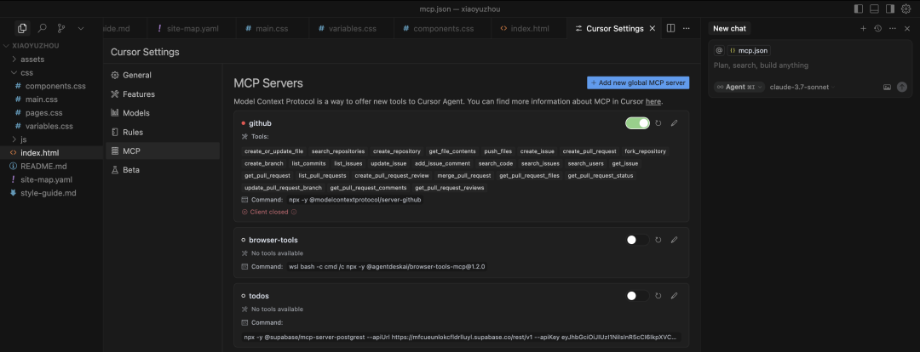This screenshot has height=352, width=920.
Task: Select the MCP settings section
Action: (x=163, y=150)
